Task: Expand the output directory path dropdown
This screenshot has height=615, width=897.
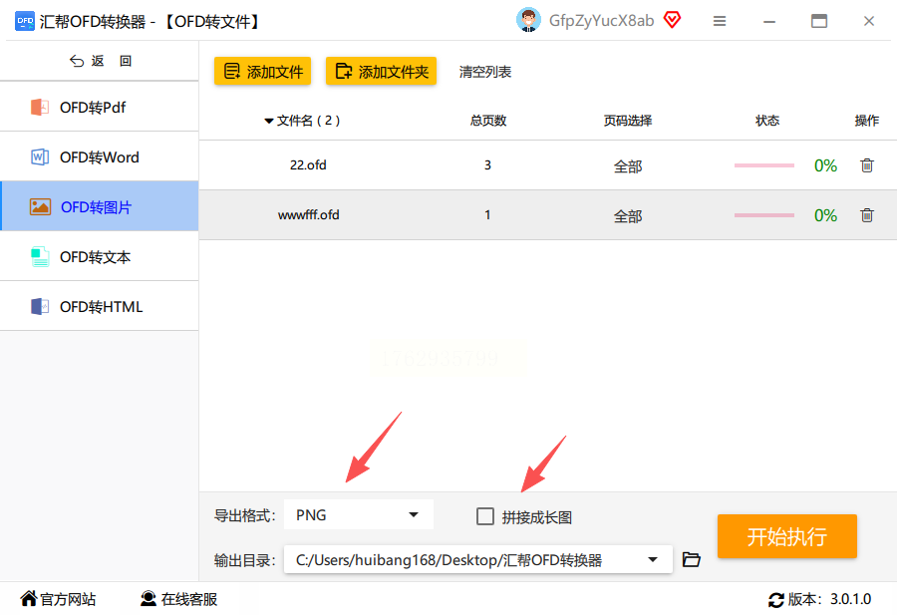Action: pos(653,559)
